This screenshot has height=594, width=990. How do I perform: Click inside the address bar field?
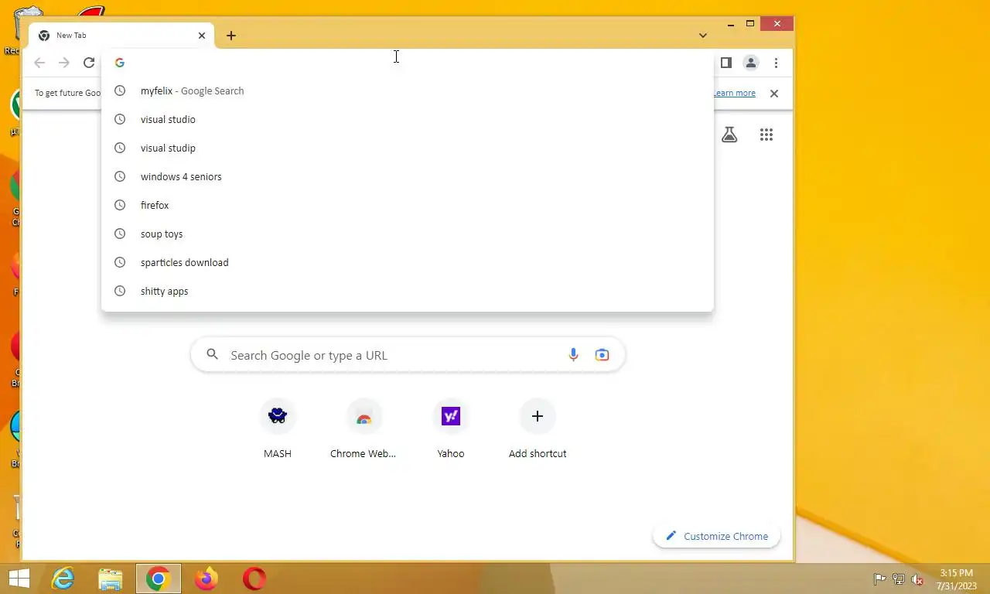click(407, 63)
